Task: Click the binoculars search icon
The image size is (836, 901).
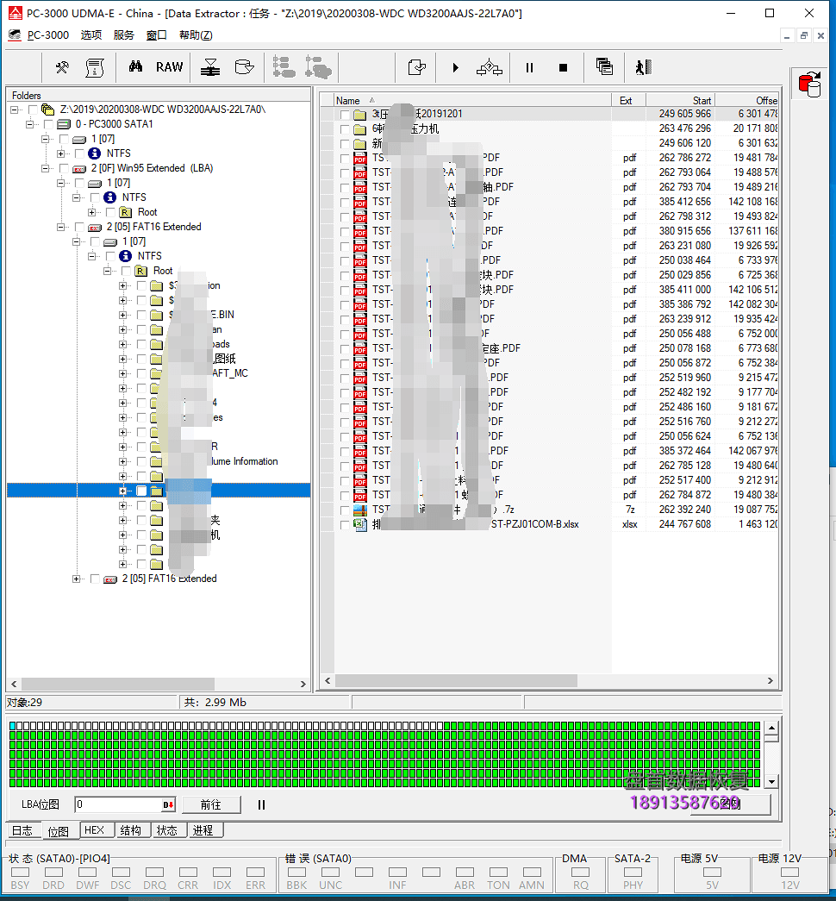Action: [x=135, y=66]
